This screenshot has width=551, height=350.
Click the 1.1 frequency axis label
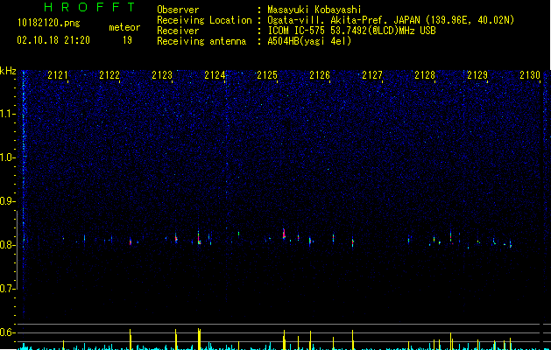(8, 114)
